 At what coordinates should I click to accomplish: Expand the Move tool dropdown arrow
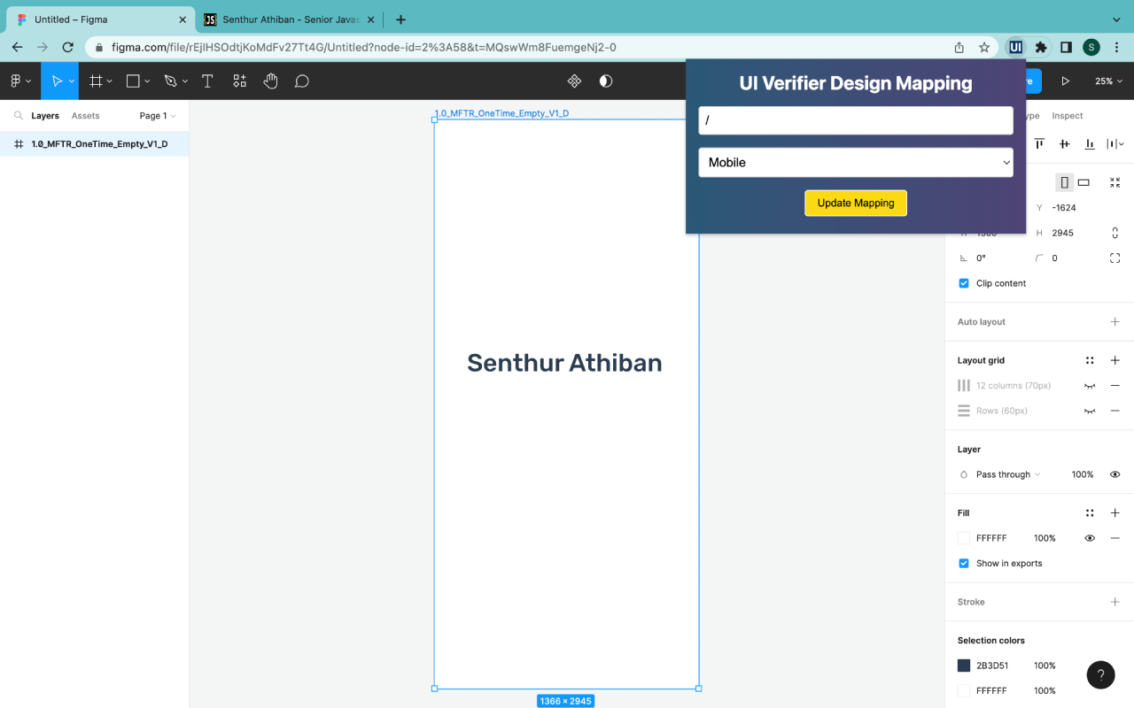click(x=72, y=81)
